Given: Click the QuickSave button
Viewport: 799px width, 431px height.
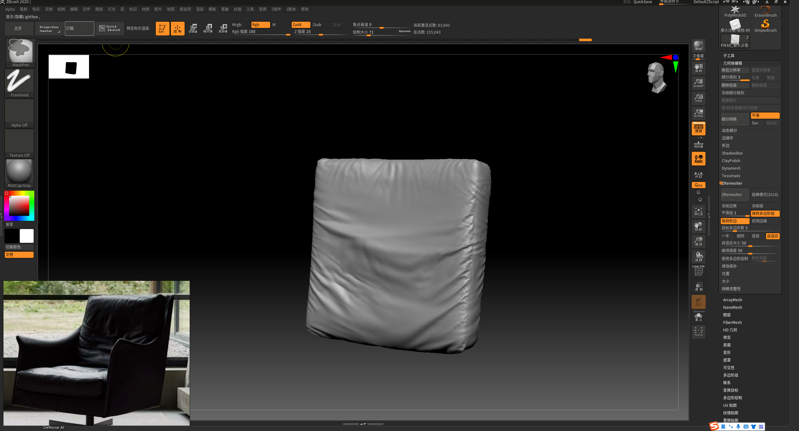Looking at the screenshot, I should (x=642, y=2).
